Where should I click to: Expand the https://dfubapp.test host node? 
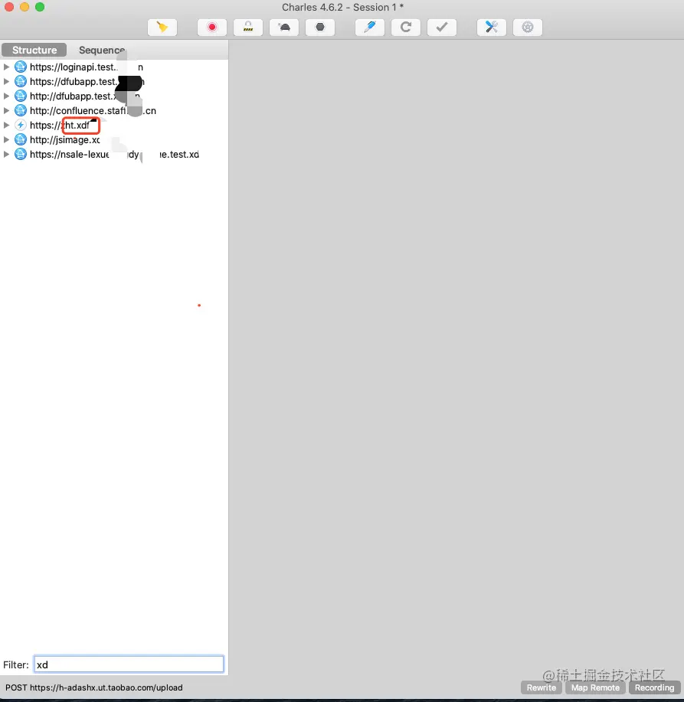[x=6, y=81]
